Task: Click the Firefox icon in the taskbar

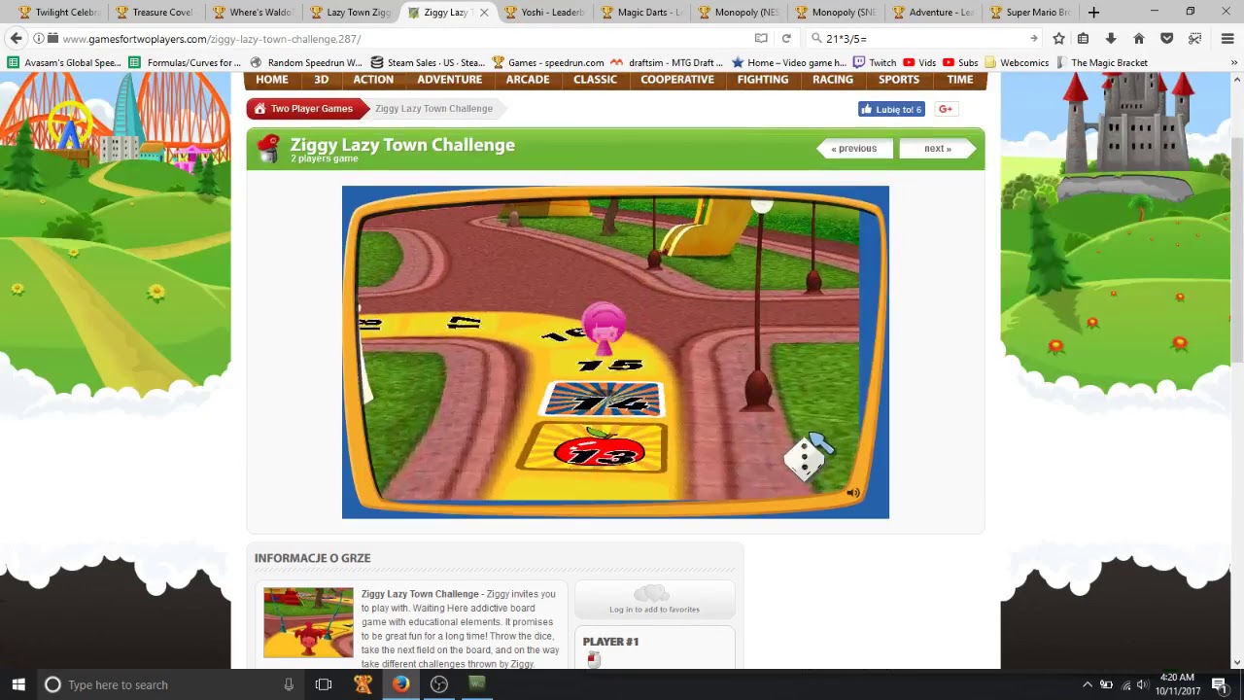Action: 400,684
